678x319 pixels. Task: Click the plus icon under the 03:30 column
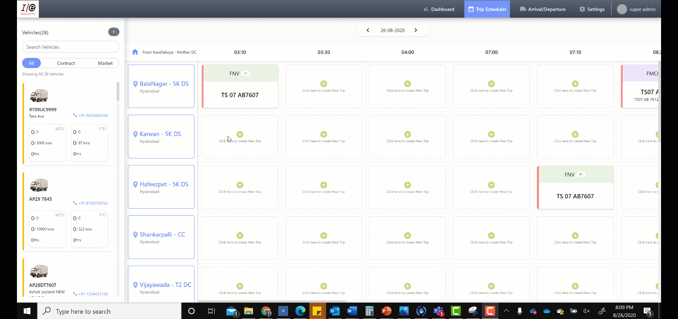[323, 84]
